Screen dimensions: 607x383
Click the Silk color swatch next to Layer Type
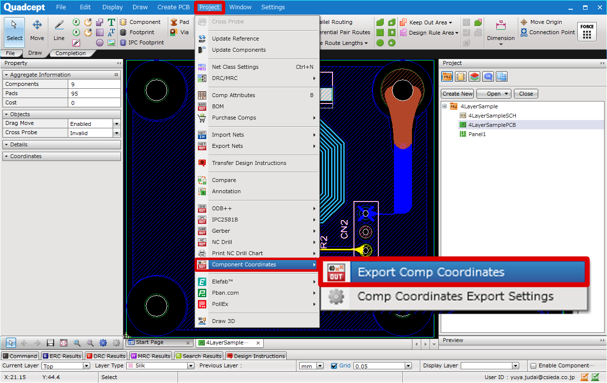[x=132, y=365]
